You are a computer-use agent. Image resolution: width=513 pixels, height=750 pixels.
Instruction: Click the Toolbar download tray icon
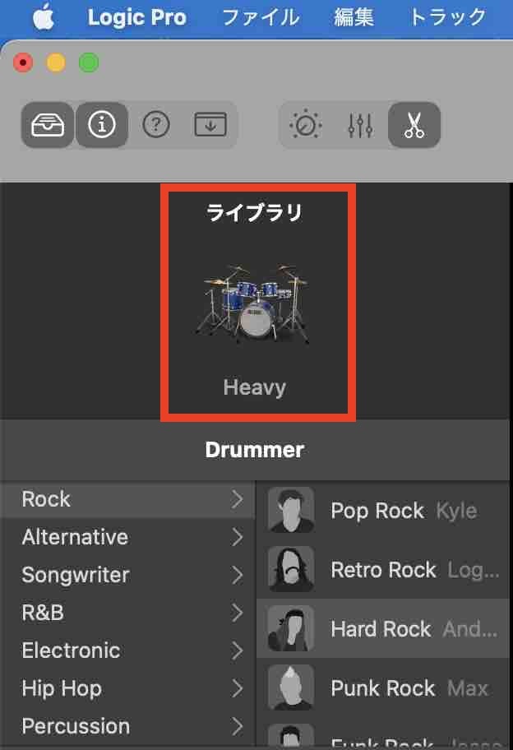click(x=210, y=125)
